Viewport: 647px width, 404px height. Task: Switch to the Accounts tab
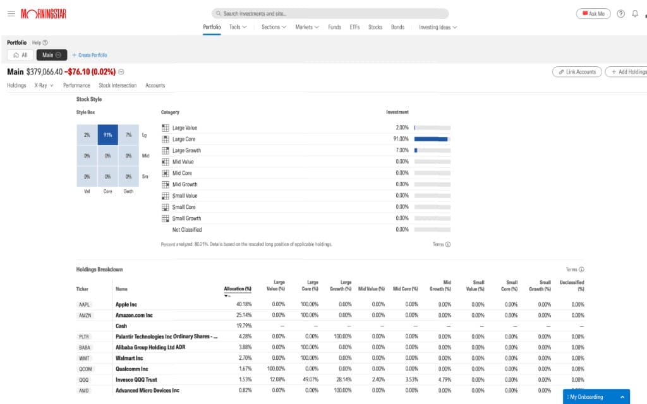155,85
